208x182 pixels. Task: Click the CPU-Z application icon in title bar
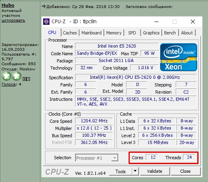click(x=46, y=22)
